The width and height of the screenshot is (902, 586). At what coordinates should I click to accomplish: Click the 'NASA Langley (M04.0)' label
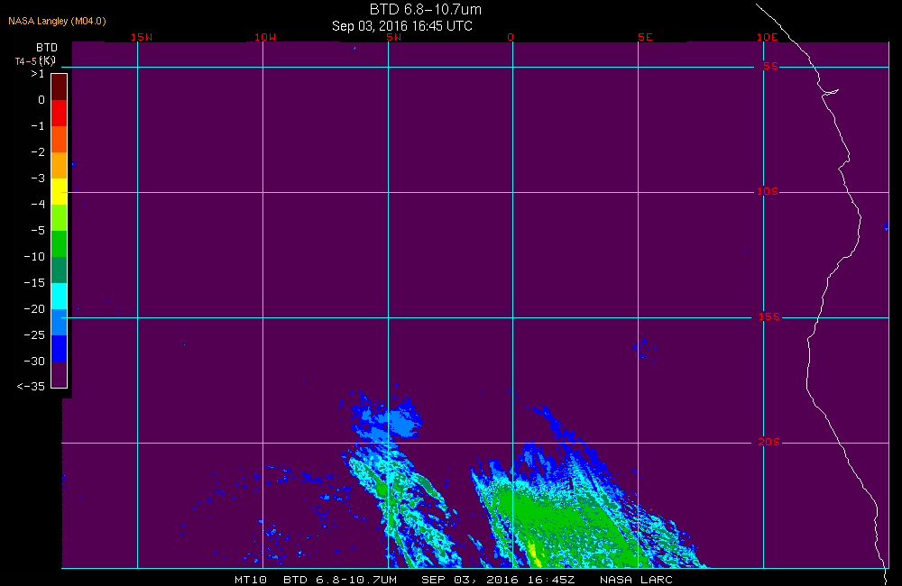tap(57, 21)
